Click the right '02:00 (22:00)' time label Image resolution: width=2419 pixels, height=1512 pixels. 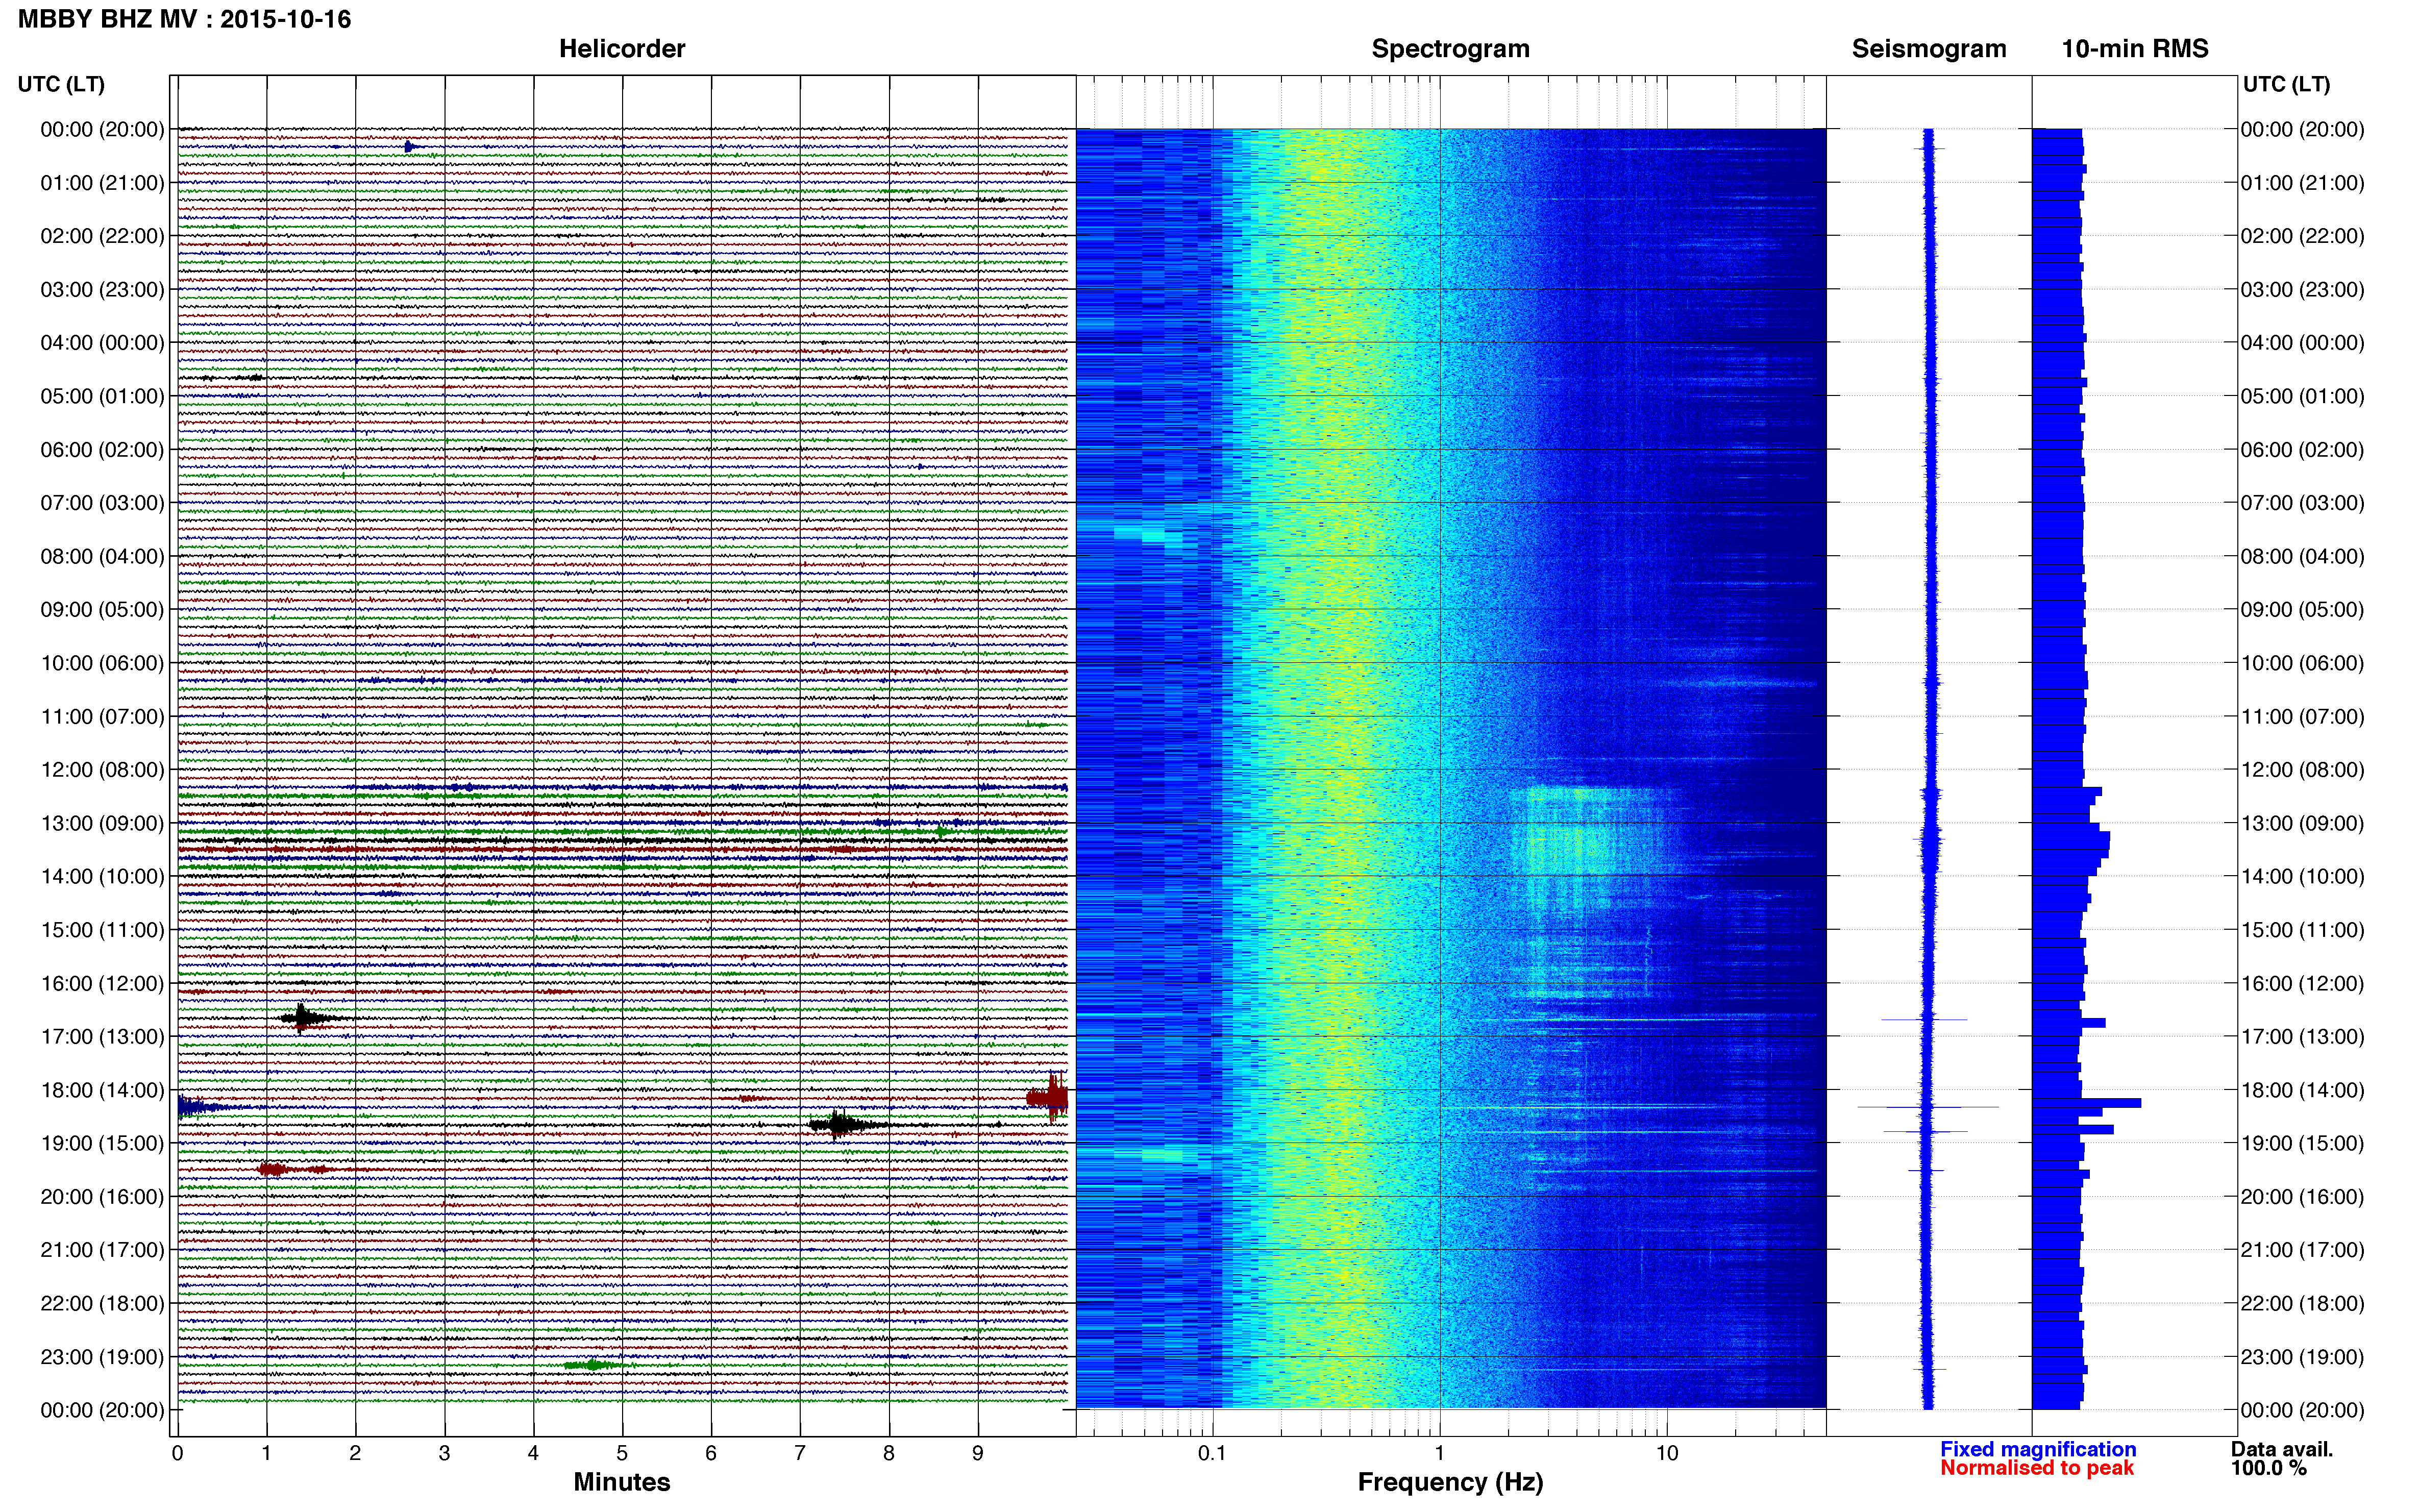point(2302,236)
